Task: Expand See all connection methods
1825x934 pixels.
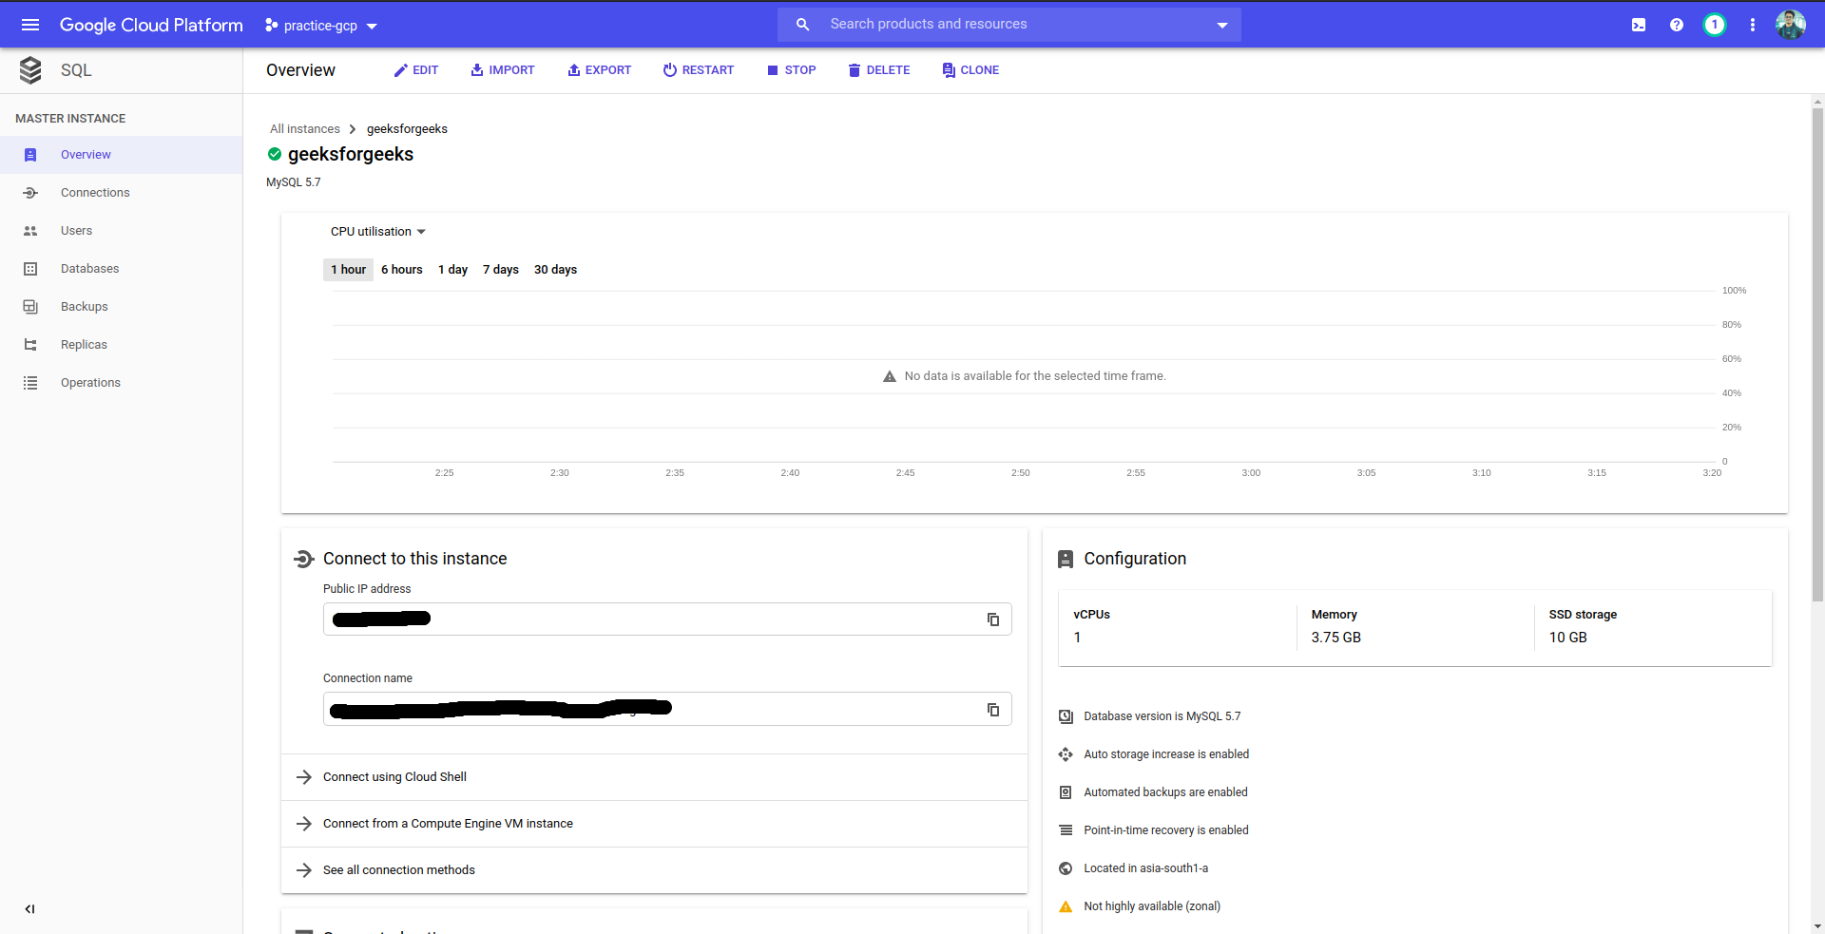Action: [x=654, y=870]
